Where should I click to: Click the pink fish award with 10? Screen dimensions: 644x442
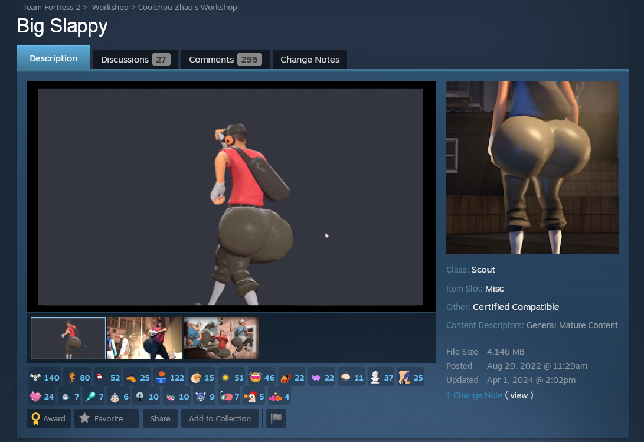tap(176, 397)
